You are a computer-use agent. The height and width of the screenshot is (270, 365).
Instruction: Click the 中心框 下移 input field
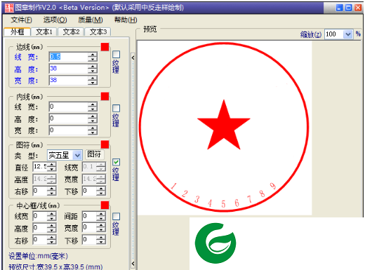89,240
